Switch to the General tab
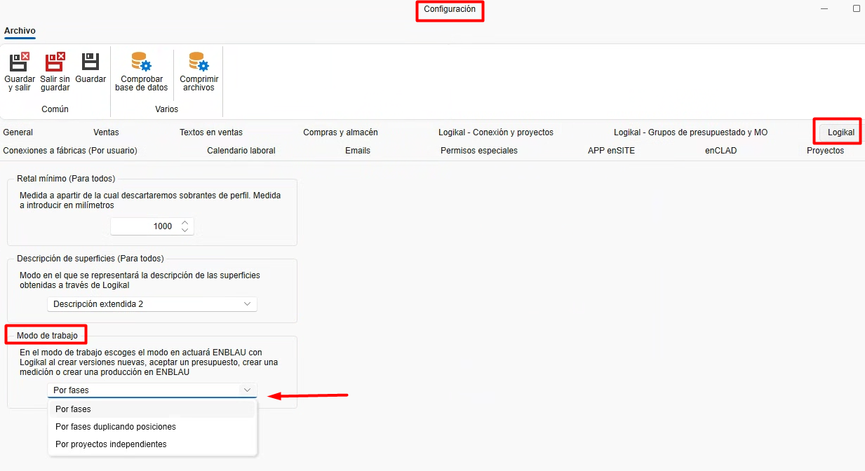Screen dimensions: 865x471 click(18, 132)
